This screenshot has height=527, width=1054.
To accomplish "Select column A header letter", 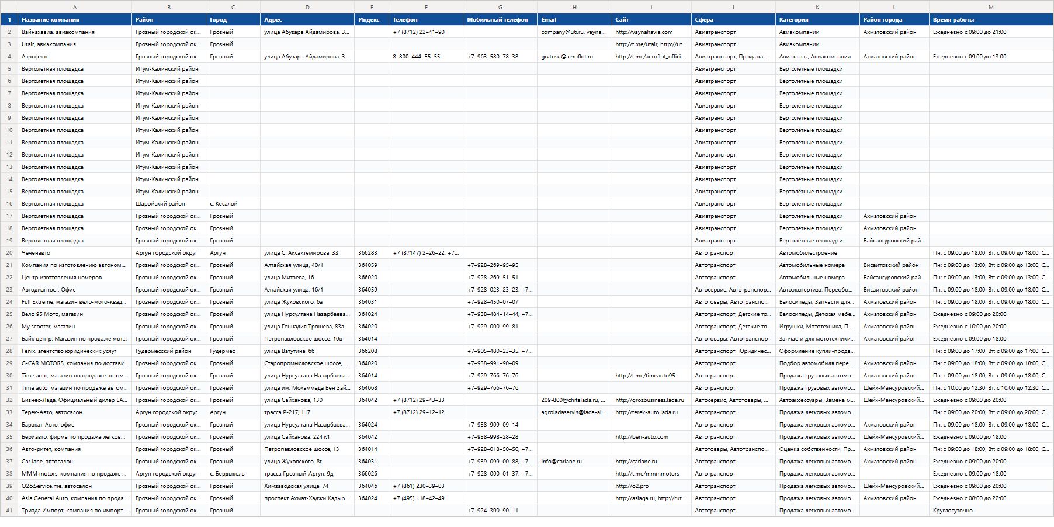I will coord(75,7).
